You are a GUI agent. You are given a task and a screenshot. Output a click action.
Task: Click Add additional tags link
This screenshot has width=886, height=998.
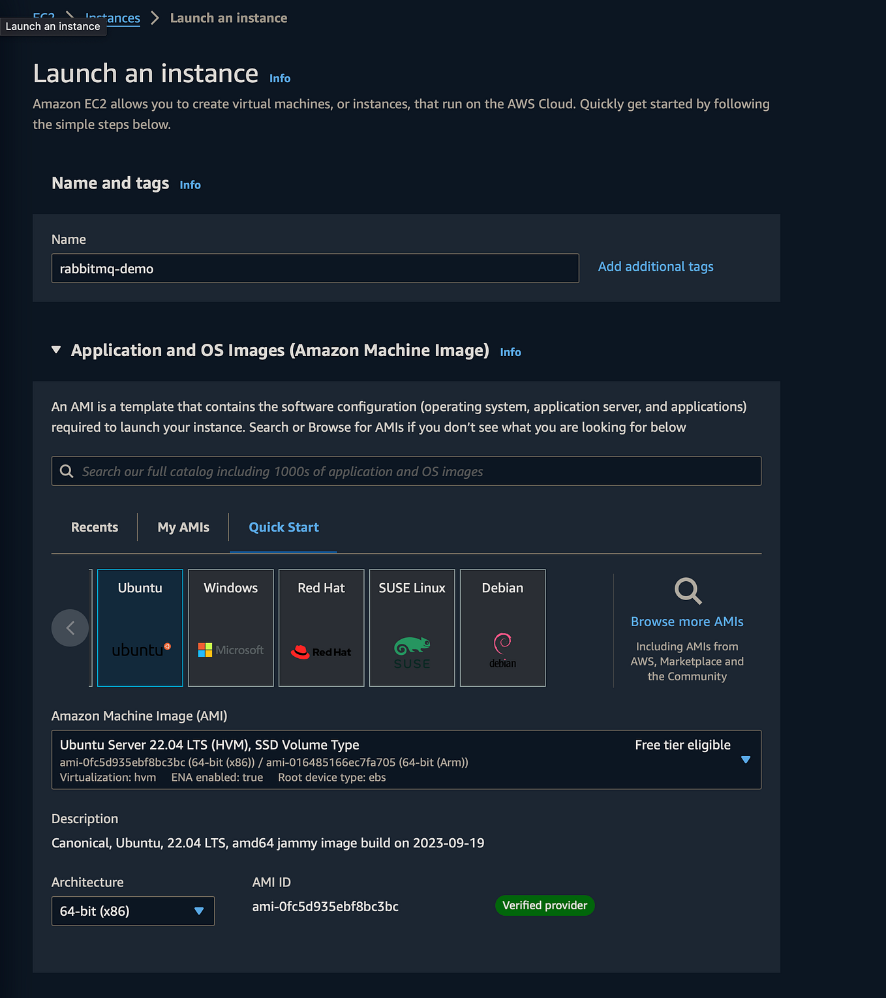click(656, 267)
